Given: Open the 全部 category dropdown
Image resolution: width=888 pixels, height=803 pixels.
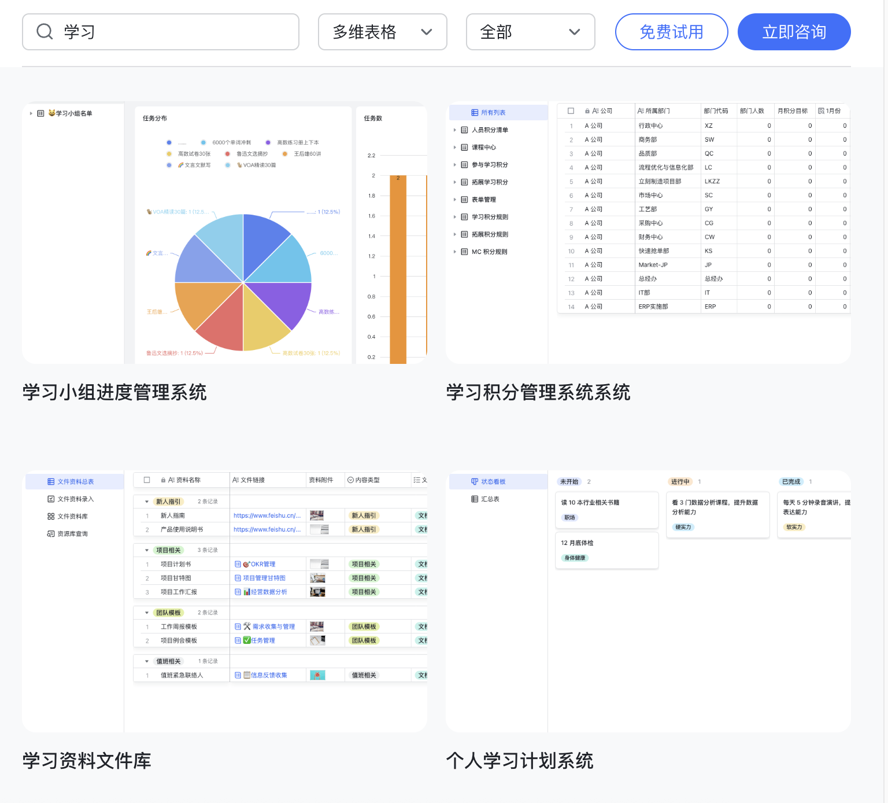Looking at the screenshot, I should (530, 32).
